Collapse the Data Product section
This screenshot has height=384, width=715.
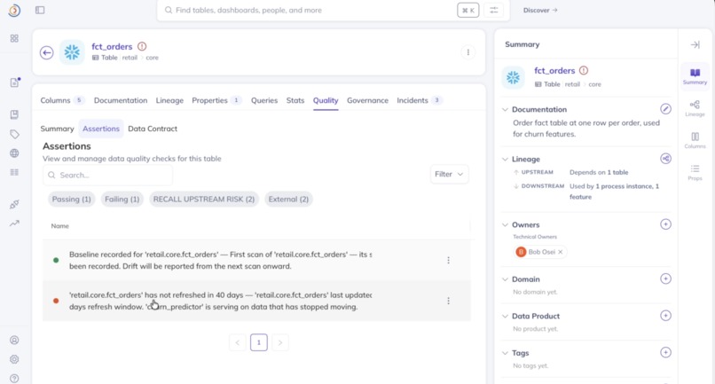[x=505, y=316]
